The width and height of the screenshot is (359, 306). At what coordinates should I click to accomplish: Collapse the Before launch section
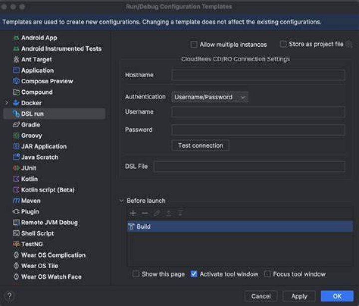121,201
